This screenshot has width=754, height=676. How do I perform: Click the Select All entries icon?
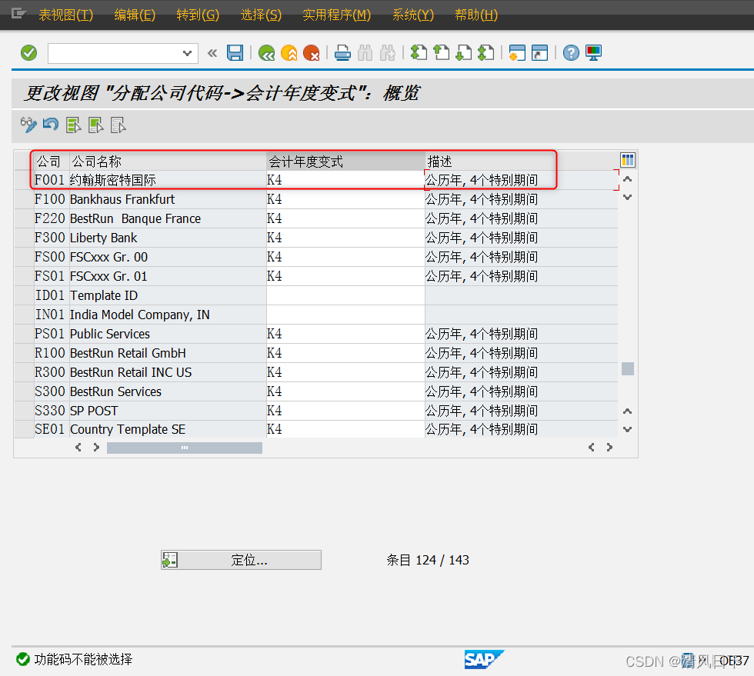(74, 125)
